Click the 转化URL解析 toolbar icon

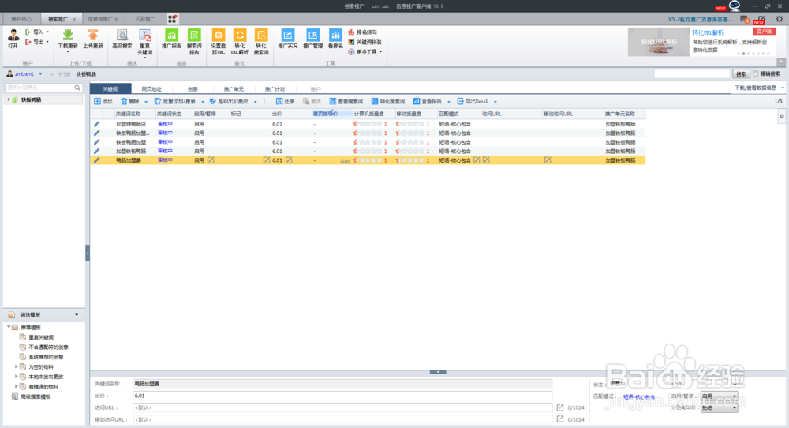[240, 35]
